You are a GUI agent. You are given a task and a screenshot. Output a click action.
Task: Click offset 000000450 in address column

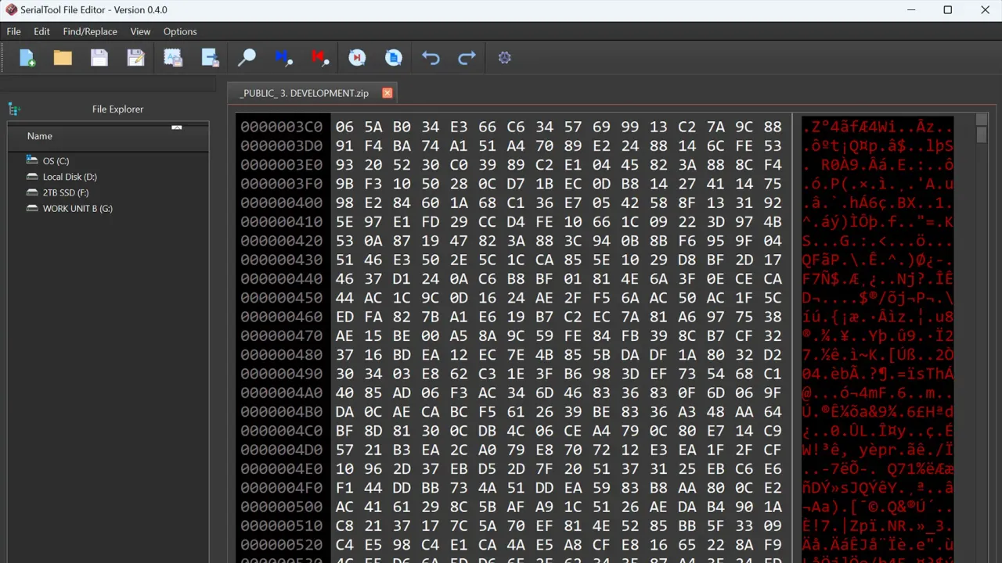[x=282, y=298]
